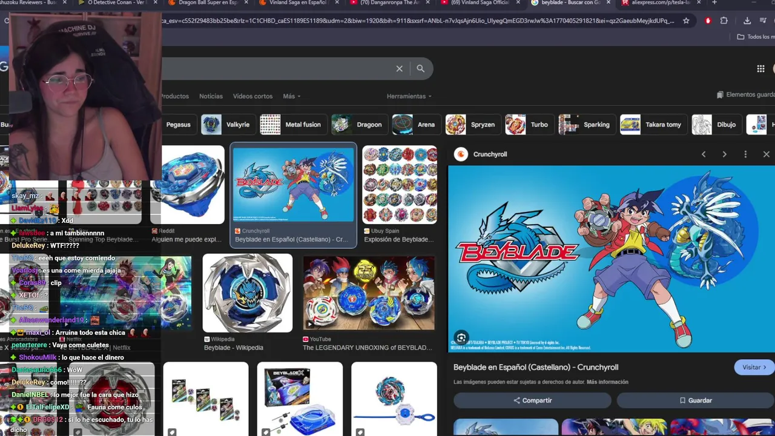This screenshot has height=436, width=775.
Task: Go to next image in Crunchyroll preview panel
Action: pos(724,154)
